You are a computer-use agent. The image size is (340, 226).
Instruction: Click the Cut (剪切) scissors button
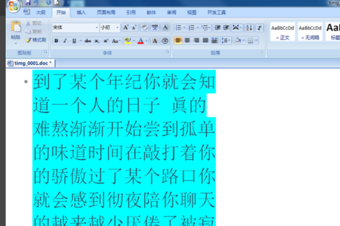pyautogui.click(x=34, y=23)
